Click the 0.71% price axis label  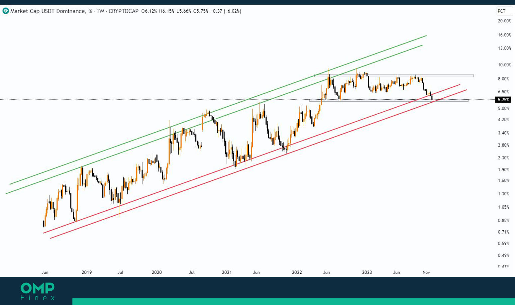(x=503, y=232)
